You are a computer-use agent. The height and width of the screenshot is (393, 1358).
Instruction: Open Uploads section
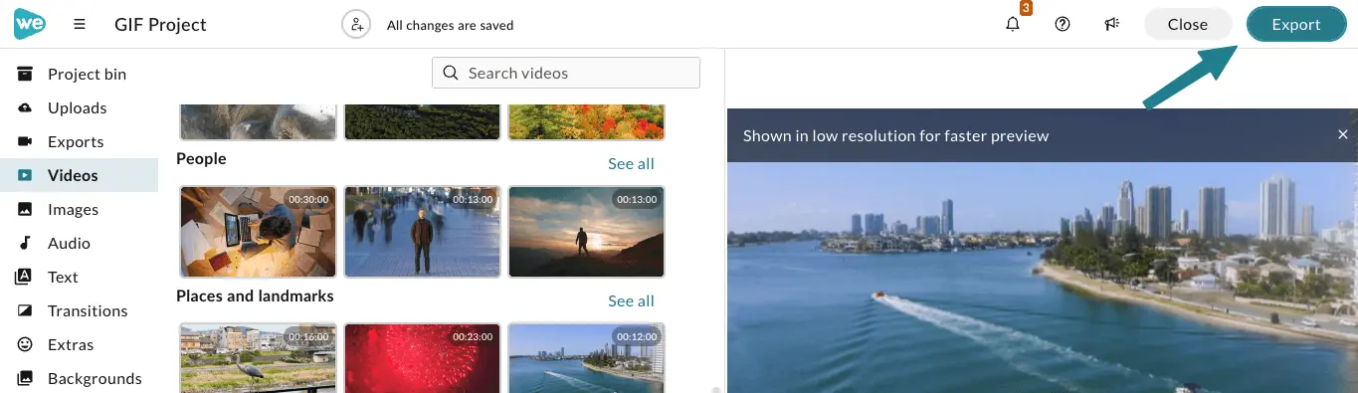[x=79, y=107]
